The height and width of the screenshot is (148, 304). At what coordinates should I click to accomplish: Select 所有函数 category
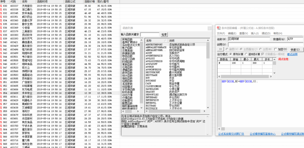[127, 40]
